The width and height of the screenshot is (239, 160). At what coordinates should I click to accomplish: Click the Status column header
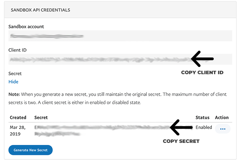[202, 117]
